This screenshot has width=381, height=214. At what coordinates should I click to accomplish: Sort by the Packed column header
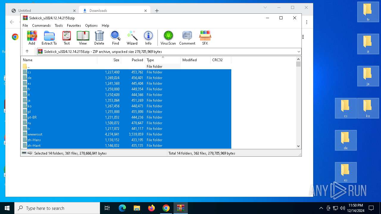133,60
